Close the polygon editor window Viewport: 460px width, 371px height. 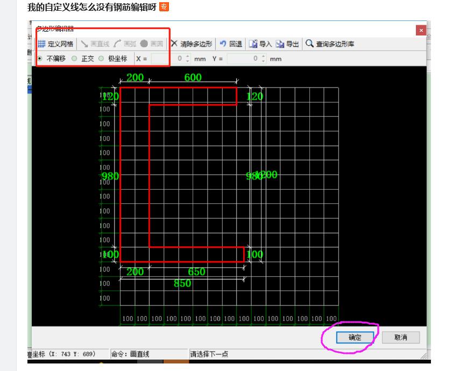tap(421, 30)
